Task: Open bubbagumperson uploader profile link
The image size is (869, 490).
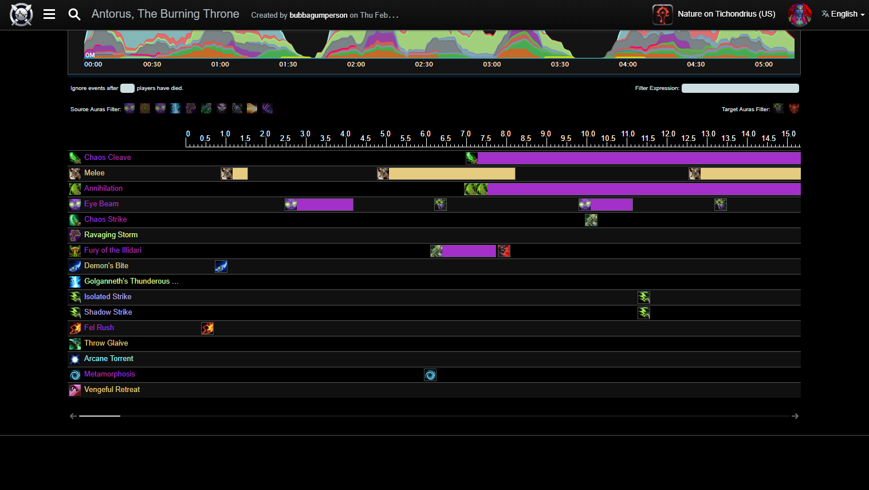Action: point(318,15)
